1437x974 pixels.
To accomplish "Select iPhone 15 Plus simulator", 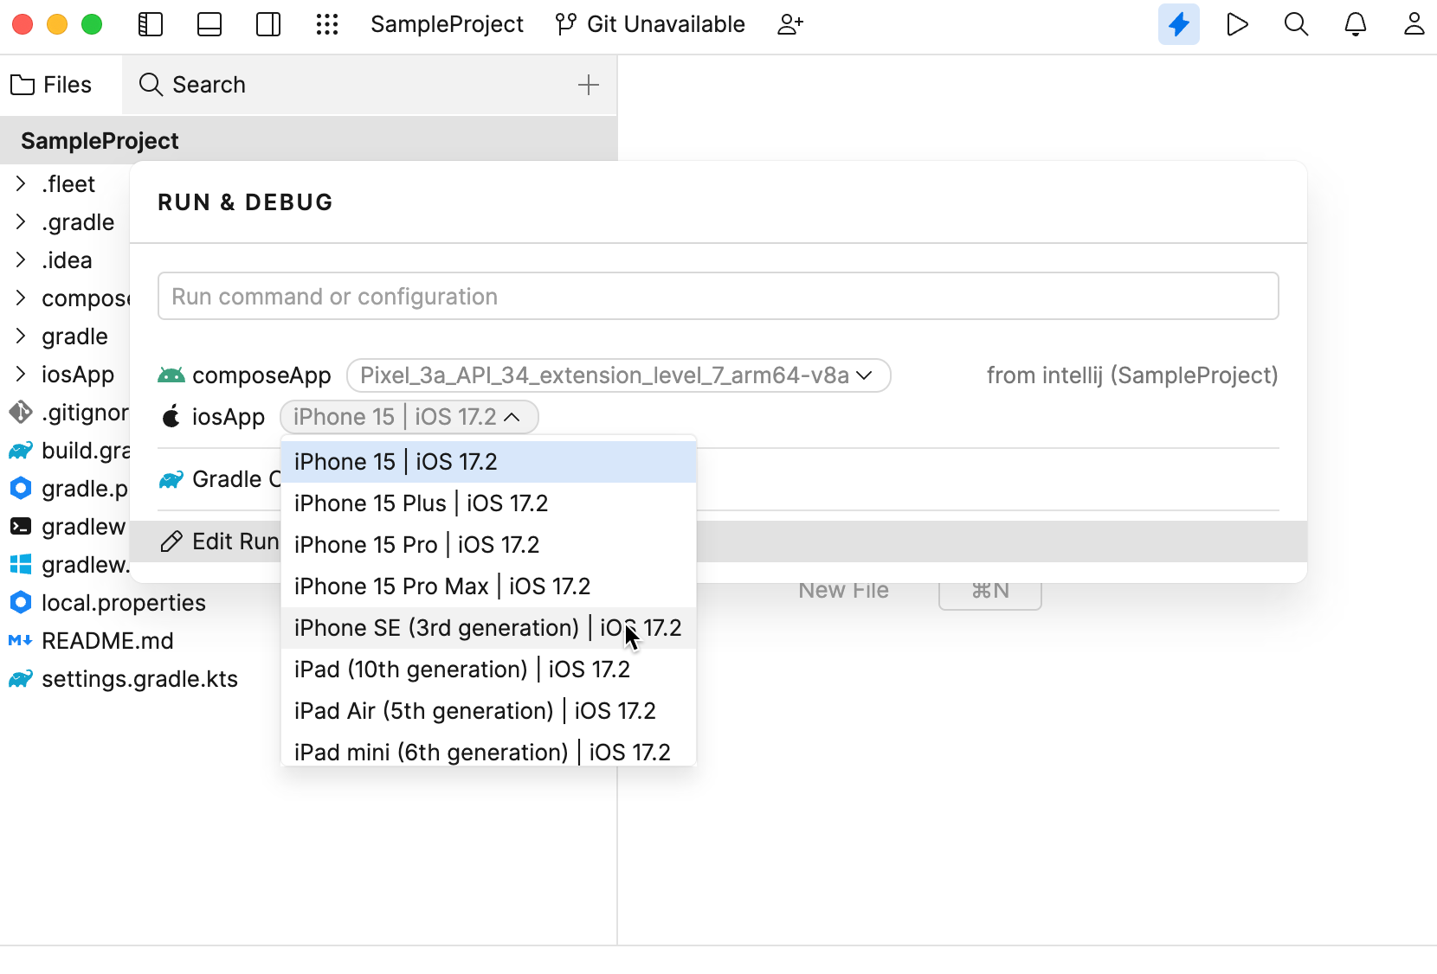I will click(x=488, y=503).
